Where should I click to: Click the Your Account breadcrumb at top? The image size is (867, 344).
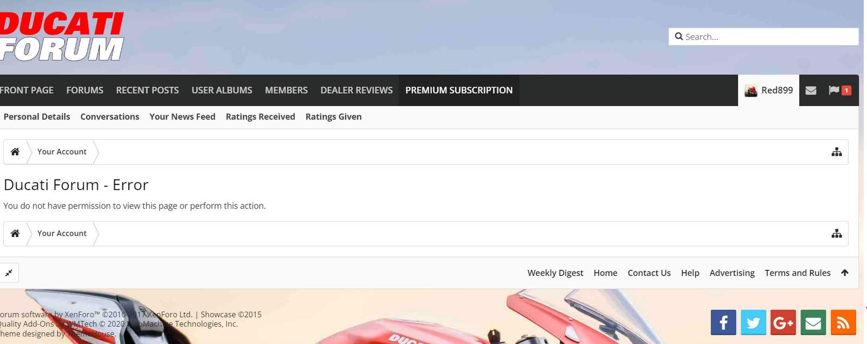tap(62, 152)
